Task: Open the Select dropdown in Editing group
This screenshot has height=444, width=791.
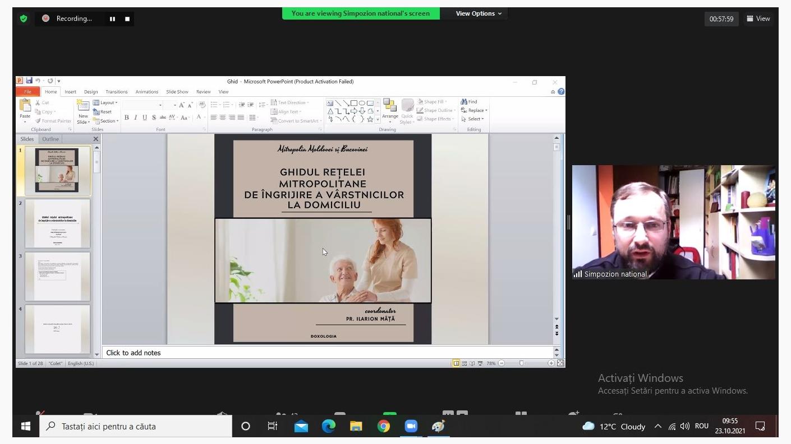Action: click(x=475, y=119)
